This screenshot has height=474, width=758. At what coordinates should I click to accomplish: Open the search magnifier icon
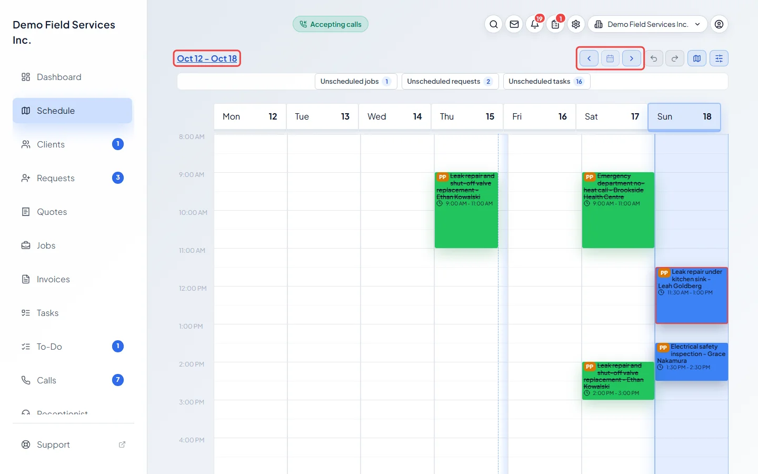(x=493, y=24)
